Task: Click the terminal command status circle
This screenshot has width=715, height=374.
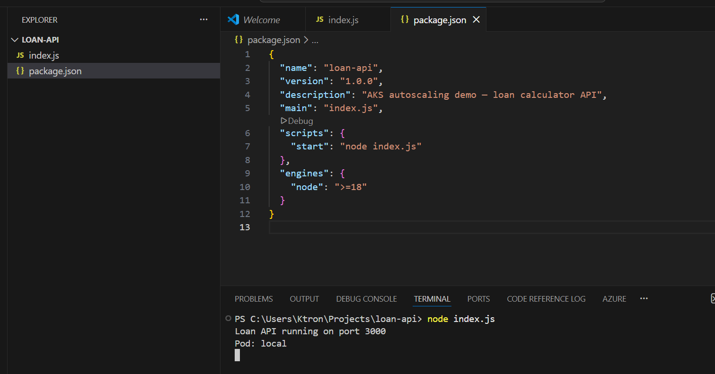Action: [x=229, y=319]
